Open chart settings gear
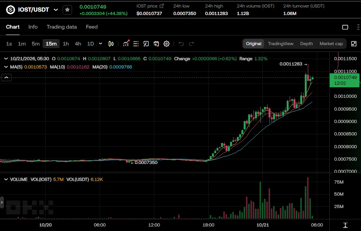The height and width of the screenshot is (231, 361). click(166, 44)
